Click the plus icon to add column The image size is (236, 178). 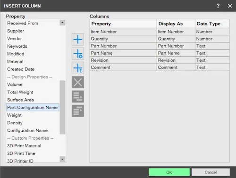78,39
